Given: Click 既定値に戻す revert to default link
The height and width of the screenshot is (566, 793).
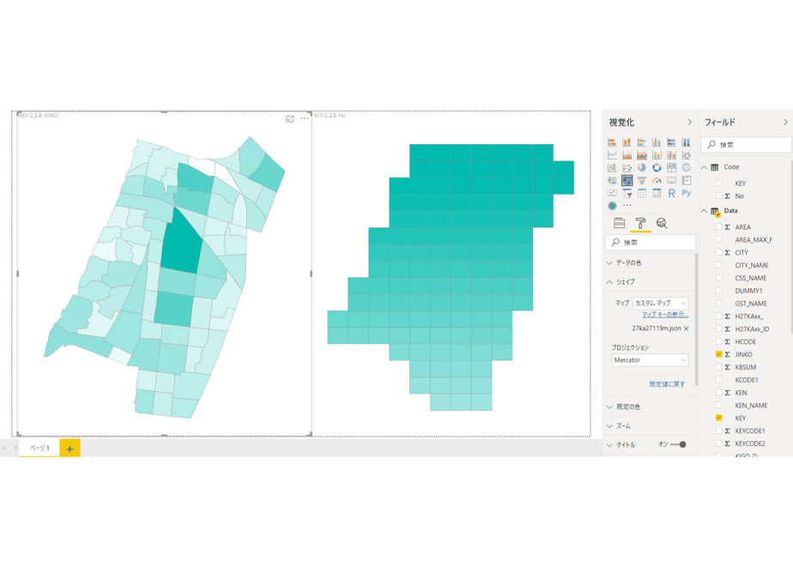Looking at the screenshot, I should point(667,384).
